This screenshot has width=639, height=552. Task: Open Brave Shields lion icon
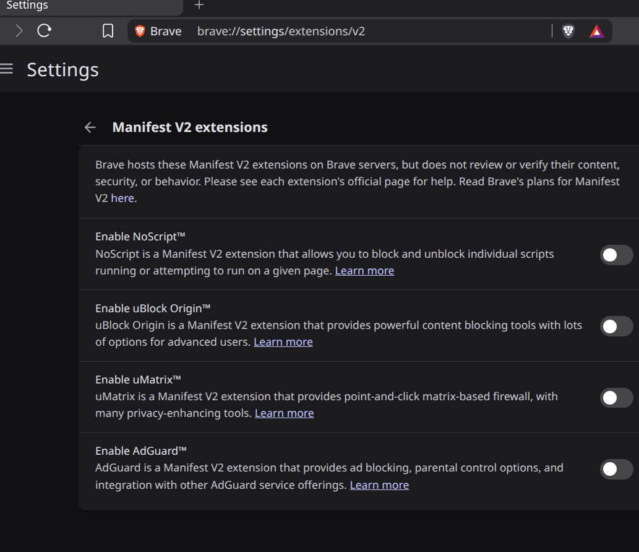[568, 31]
